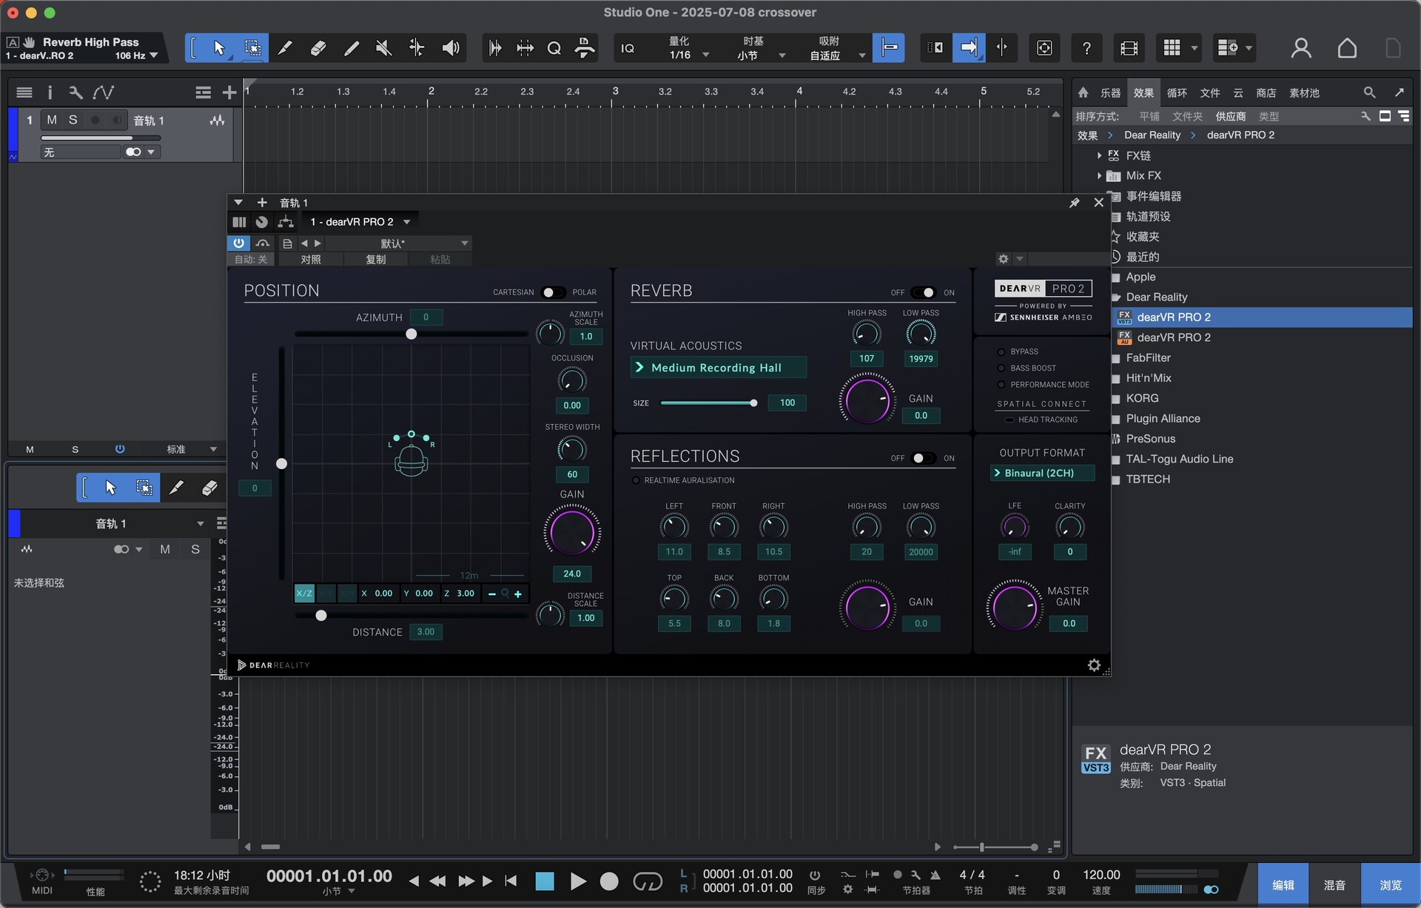Adjust the reverb SIZE slider
This screenshot has width=1421, height=908.
pos(708,403)
